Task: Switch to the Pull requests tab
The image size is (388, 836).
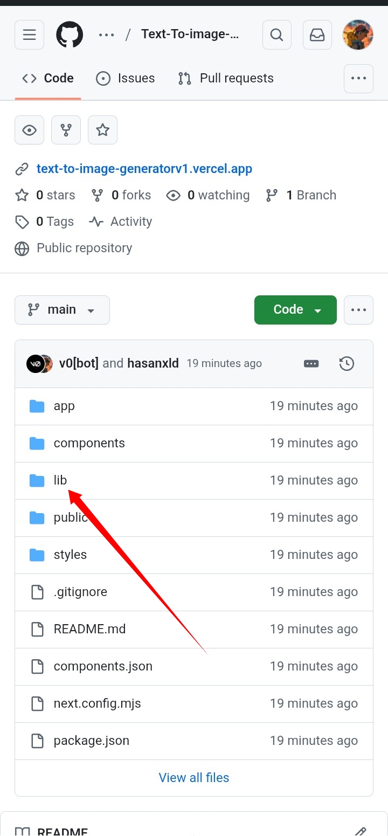Action: (226, 79)
